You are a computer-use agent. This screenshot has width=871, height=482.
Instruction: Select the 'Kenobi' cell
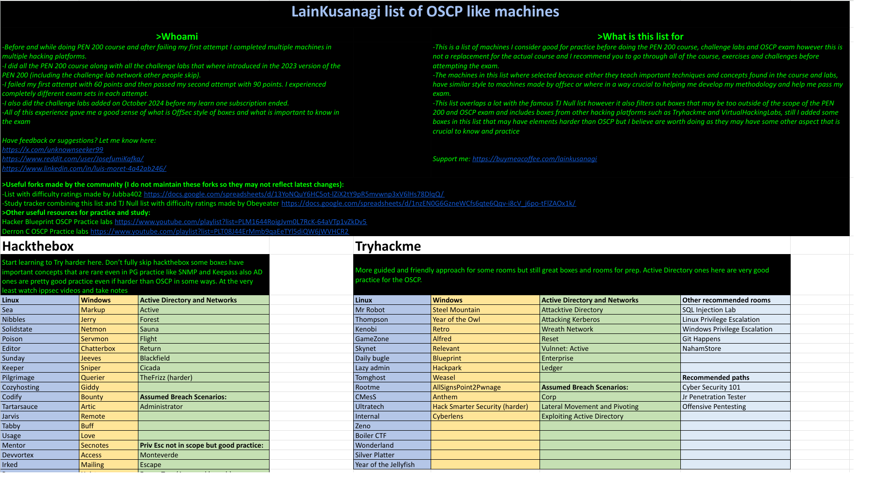pos(392,329)
